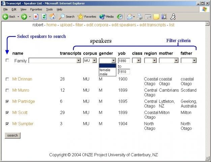This screenshot has height=162, width=211.
Task: Go to the browser Home icon
Action: (x=52, y=17)
